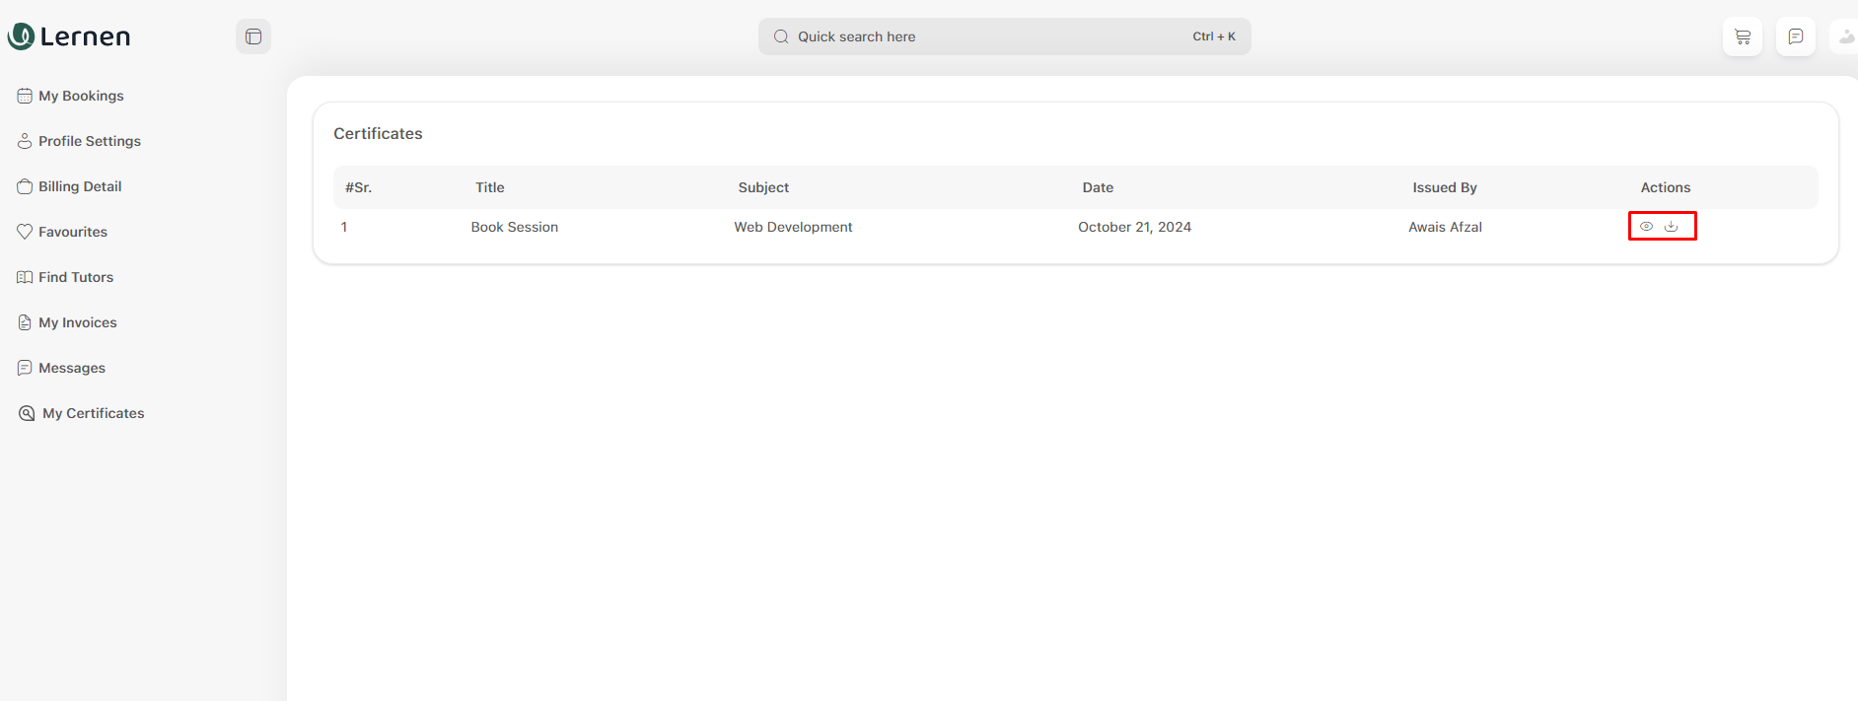Click the Lernen logo
The height and width of the screenshot is (701, 1858).
coord(69,36)
